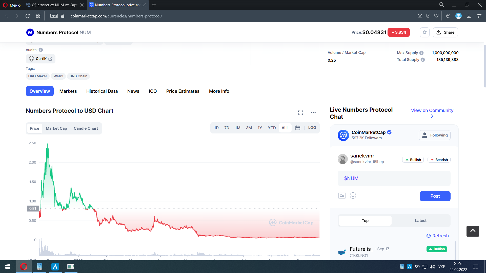This screenshot has height=273, width=486.
Task: Switch to the 8$ в токенах NUM tab
Action: coord(55,5)
